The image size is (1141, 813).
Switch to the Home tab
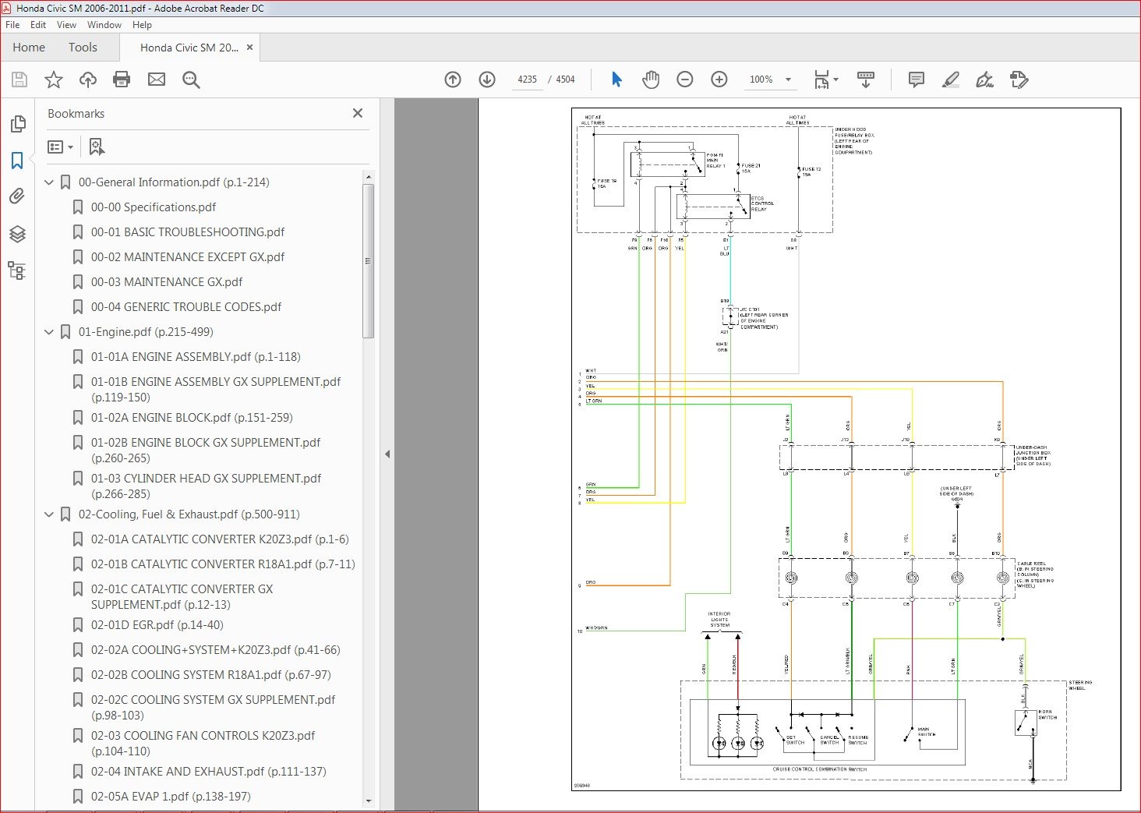tap(29, 48)
